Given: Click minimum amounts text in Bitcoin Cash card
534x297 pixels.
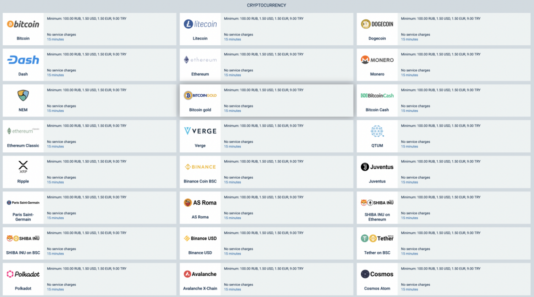Looking at the screenshot, I should (441, 90).
